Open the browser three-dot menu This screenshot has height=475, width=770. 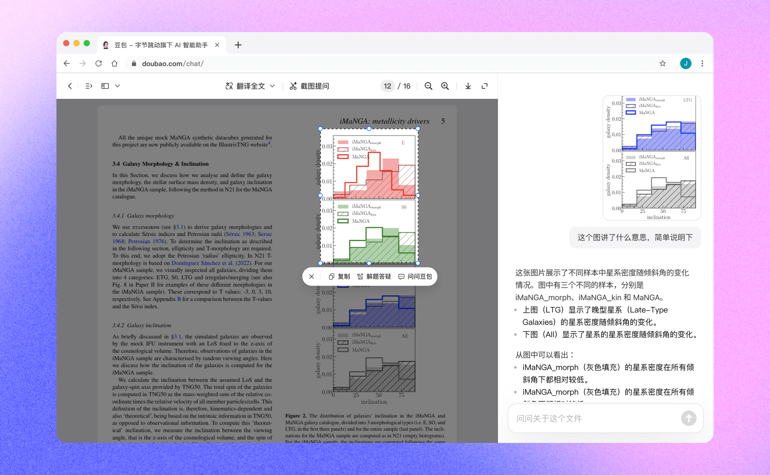(x=702, y=64)
